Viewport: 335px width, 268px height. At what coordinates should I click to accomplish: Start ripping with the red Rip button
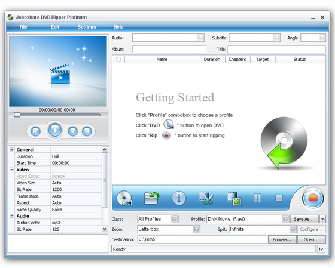pos(313,199)
